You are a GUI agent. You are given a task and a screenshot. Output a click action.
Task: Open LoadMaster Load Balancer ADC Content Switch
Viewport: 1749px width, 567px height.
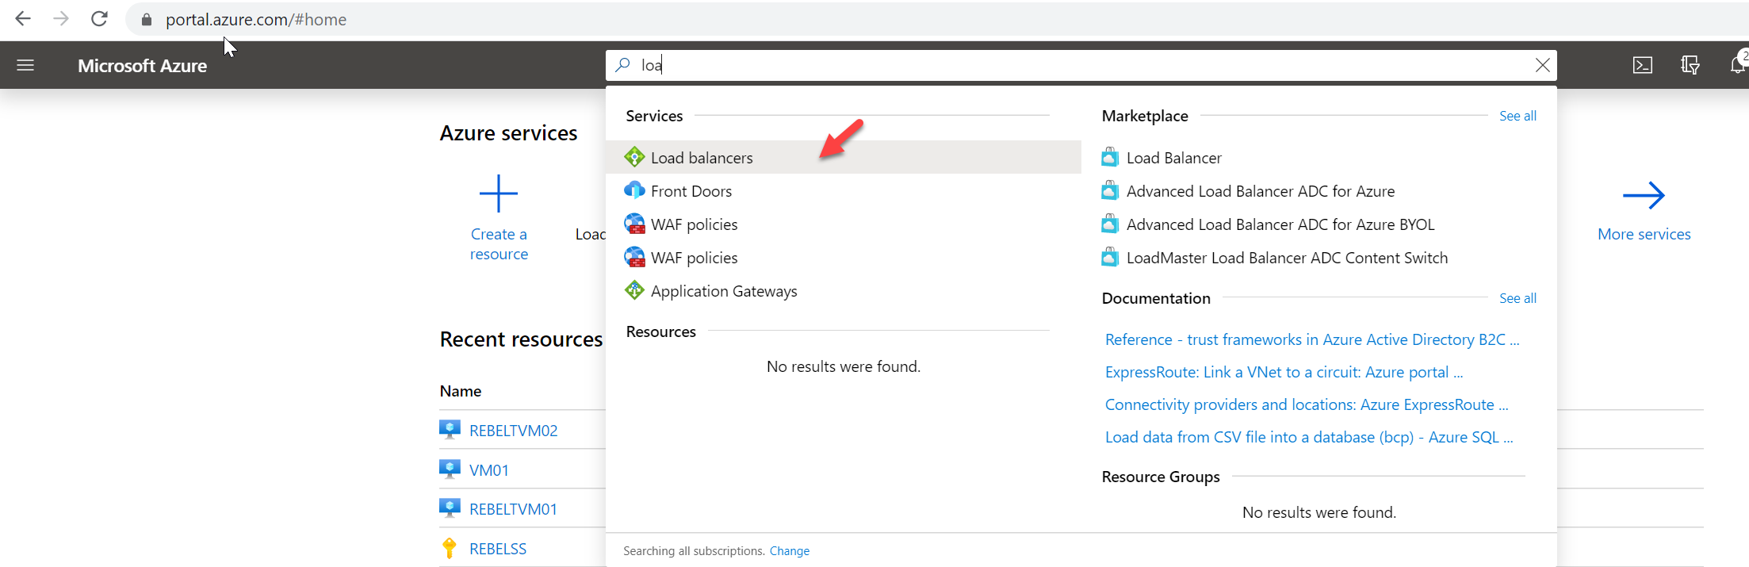1286,258
